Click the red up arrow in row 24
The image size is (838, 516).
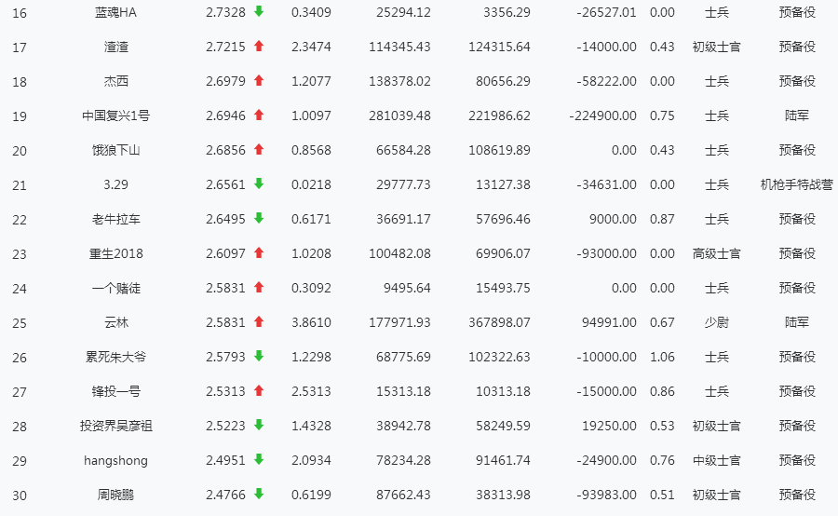[x=259, y=287]
